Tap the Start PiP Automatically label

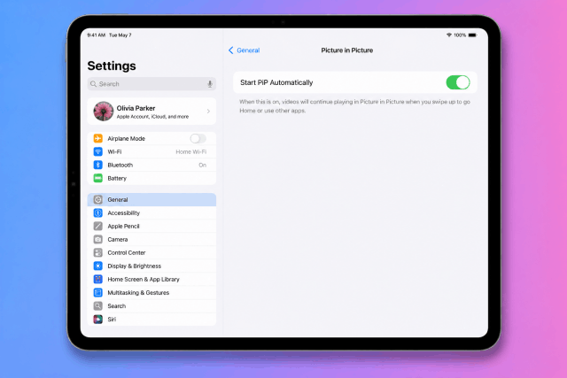pos(276,82)
